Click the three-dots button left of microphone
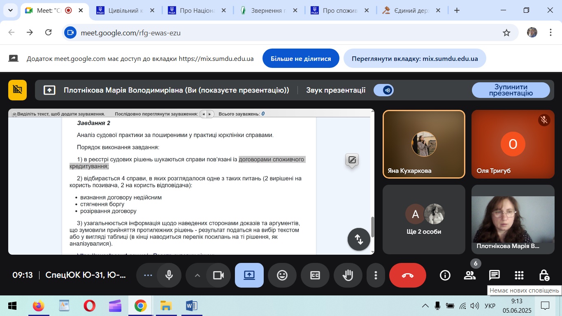Image resolution: width=562 pixels, height=316 pixels. (148, 275)
